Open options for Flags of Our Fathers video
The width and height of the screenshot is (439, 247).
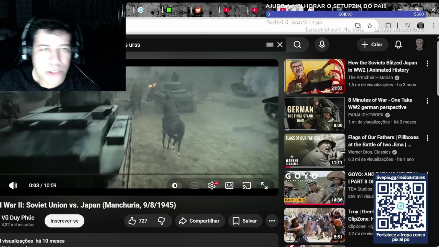pyautogui.click(x=427, y=138)
